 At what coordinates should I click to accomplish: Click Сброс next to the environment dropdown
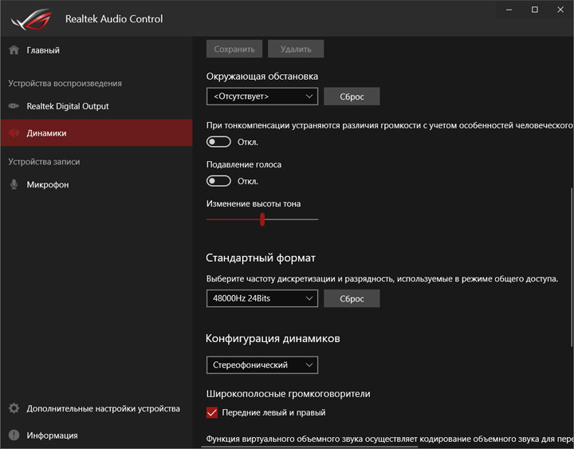pos(352,96)
